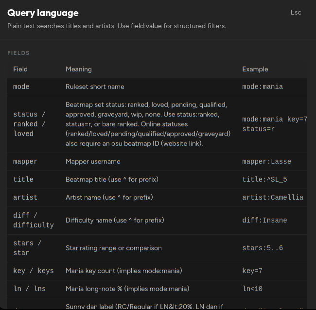Image resolution: width=316 pixels, height=310 pixels.
Task: Click the ln / lns field cell
Action: pos(30,289)
